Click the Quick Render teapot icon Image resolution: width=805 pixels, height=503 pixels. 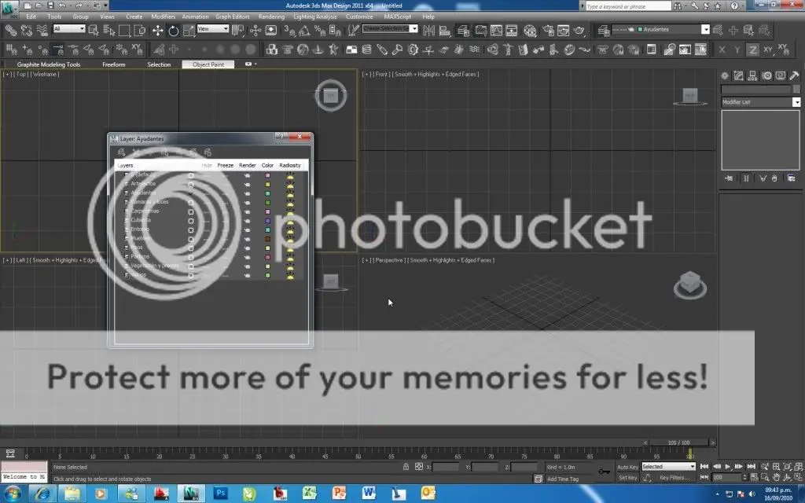click(x=579, y=31)
